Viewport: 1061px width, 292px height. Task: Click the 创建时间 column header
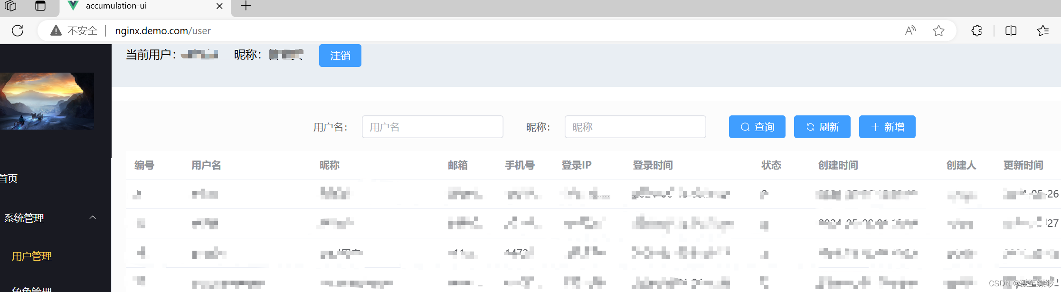838,165
